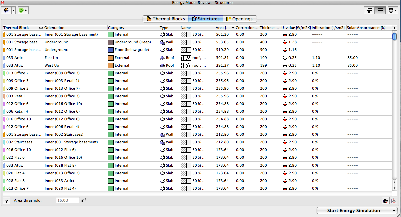
Task: Open the Start Energy Simulation dropdown arrow
Action: (x=394, y=210)
